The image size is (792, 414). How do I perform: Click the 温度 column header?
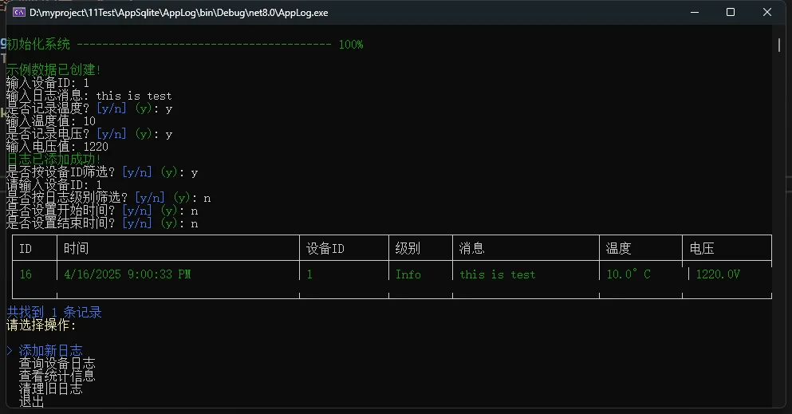(619, 248)
